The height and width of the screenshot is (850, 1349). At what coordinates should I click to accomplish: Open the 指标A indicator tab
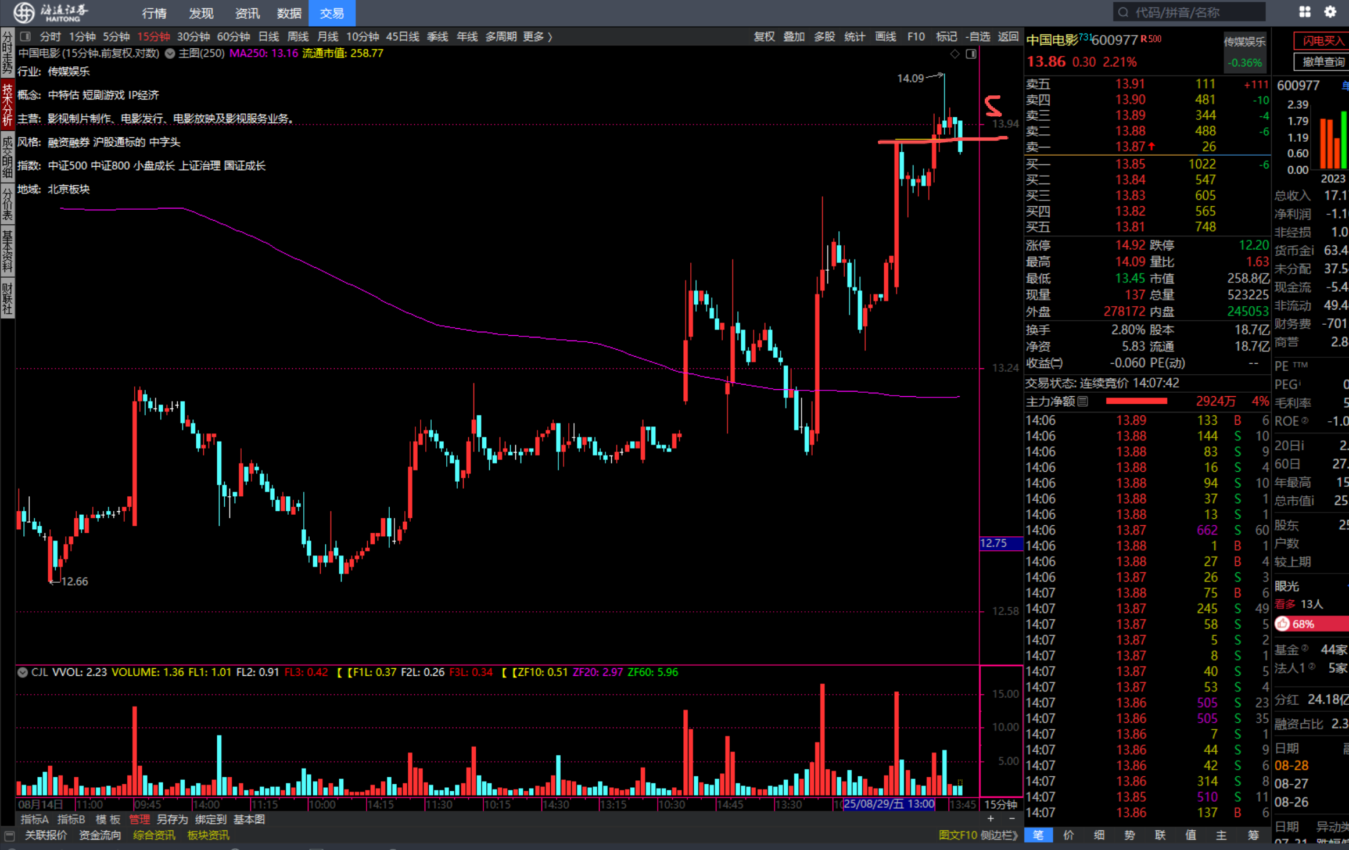(x=35, y=819)
